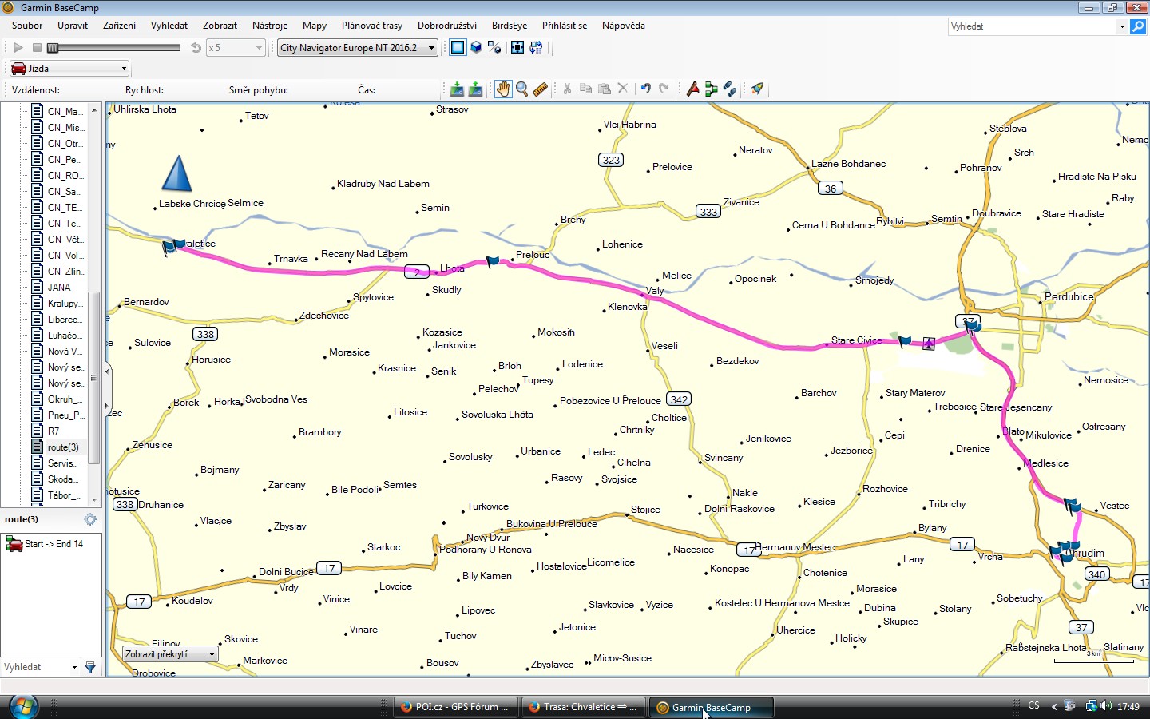Click Start -> End 14 route entry
This screenshot has height=719, width=1150.
tap(53, 544)
